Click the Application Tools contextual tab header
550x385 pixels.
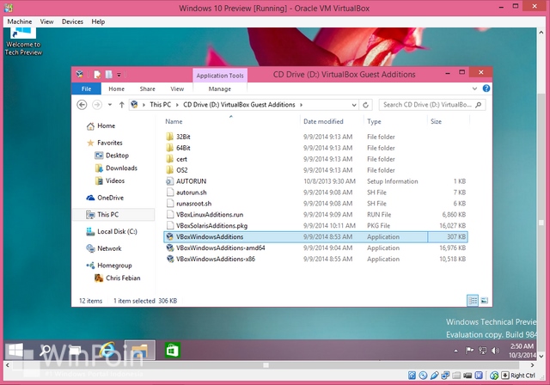point(220,76)
